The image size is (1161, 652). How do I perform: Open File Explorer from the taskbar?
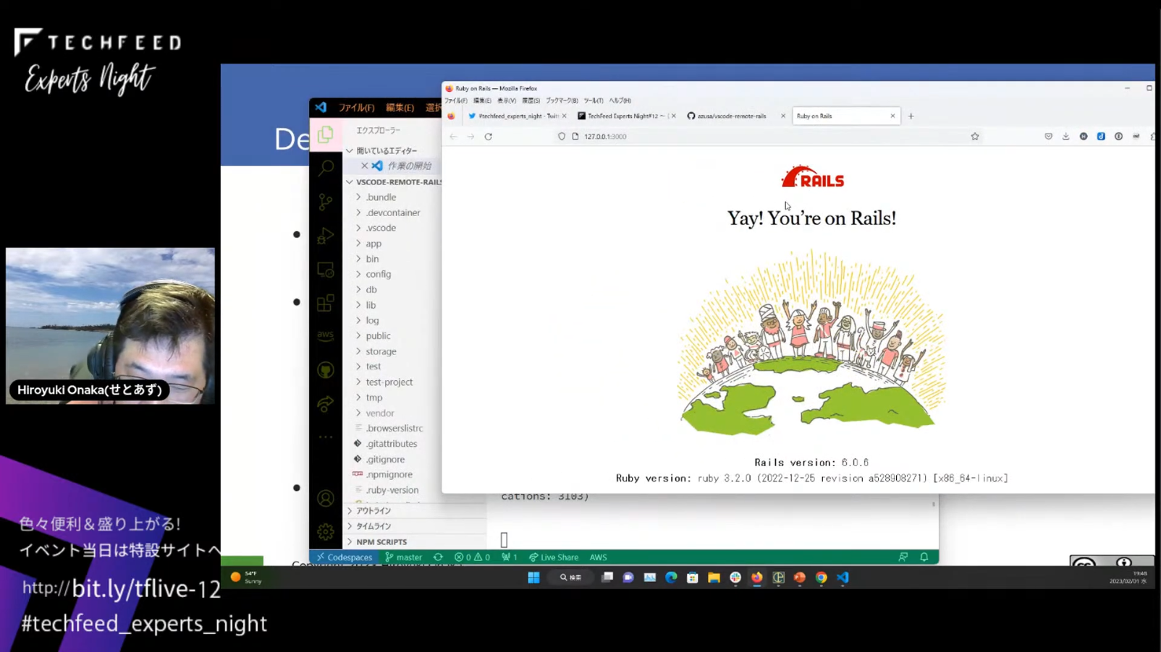coord(714,578)
